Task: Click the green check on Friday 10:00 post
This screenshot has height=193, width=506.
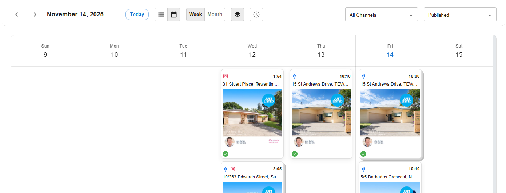Action: [x=363, y=154]
